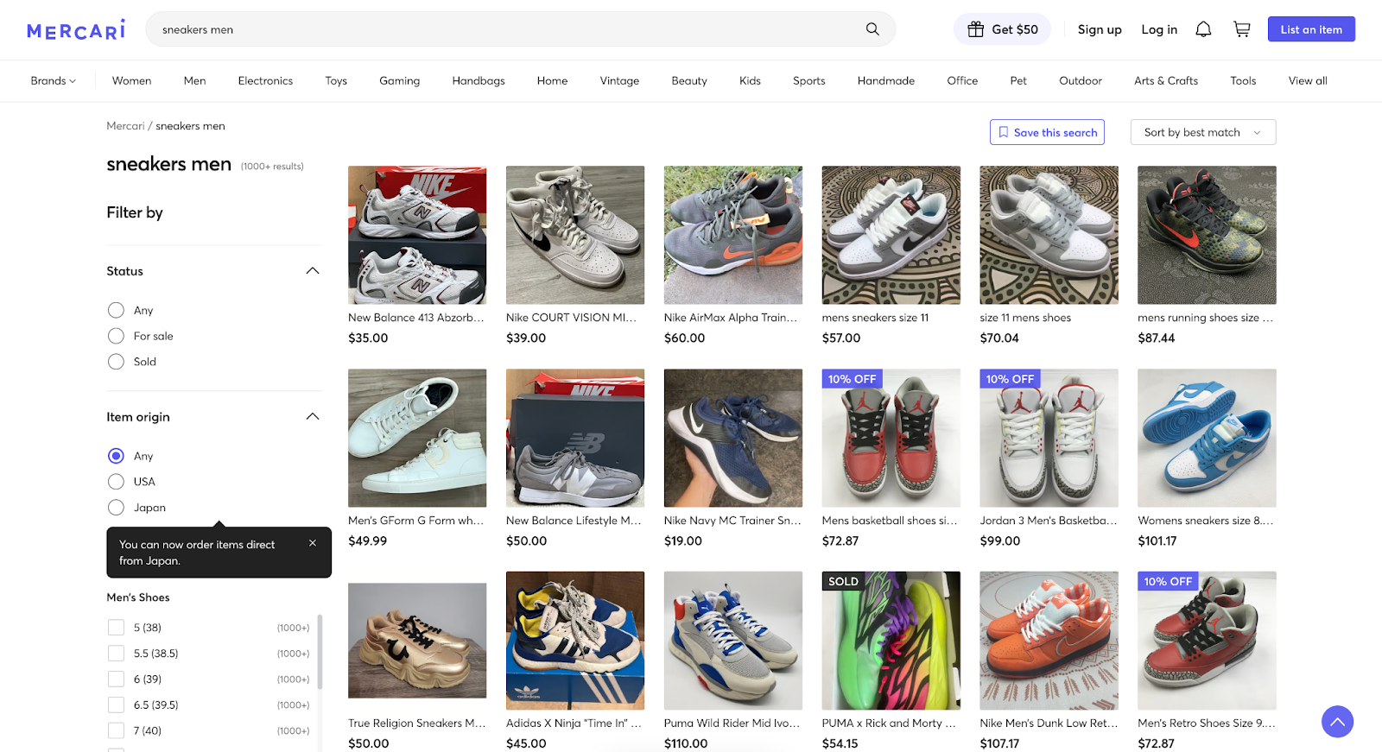The width and height of the screenshot is (1382, 752).
Task: Open the Vintage category
Action: [619, 81]
